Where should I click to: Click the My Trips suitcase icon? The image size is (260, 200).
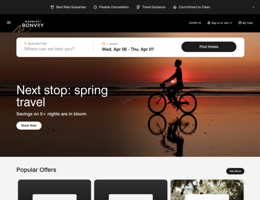click(x=240, y=23)
